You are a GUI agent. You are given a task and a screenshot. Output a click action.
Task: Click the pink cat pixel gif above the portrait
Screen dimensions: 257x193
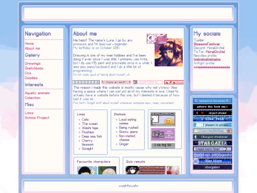coord(157,39)
